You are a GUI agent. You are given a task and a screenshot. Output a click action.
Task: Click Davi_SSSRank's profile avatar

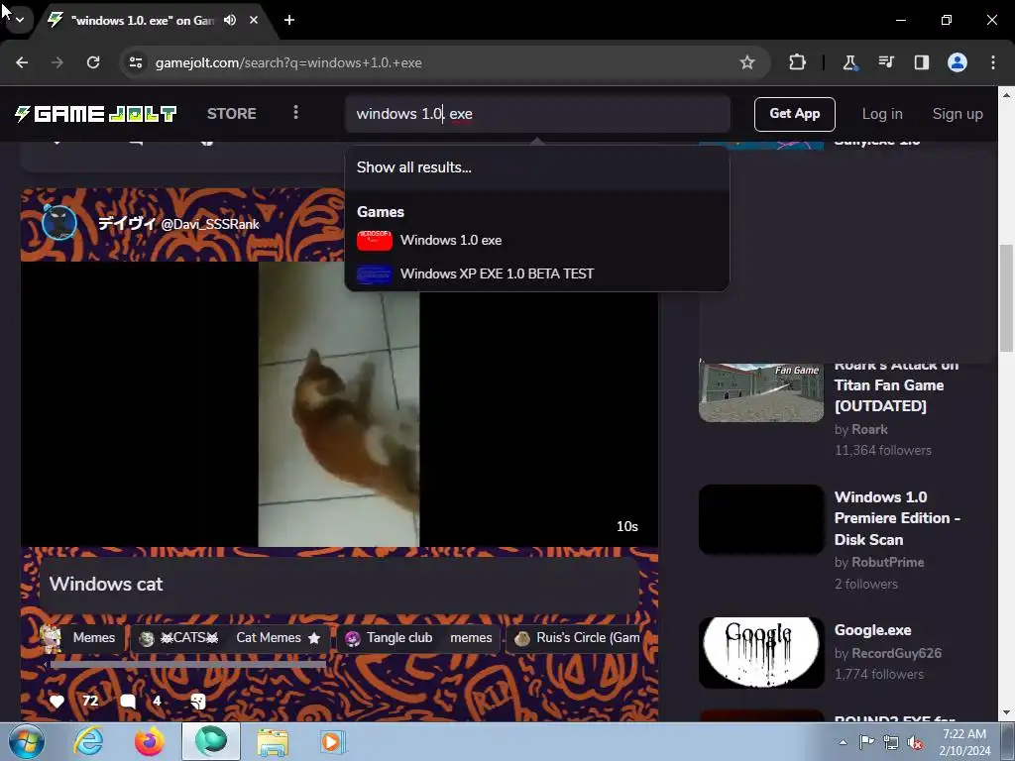tap(59, 223)
